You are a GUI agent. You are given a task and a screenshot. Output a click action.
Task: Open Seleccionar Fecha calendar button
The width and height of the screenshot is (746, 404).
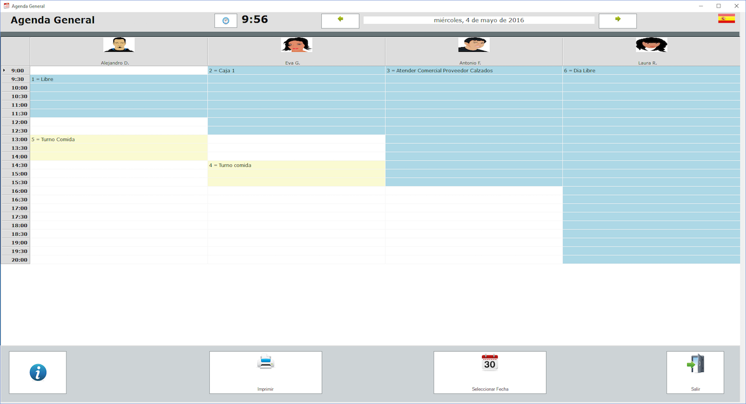click(490, 373)
